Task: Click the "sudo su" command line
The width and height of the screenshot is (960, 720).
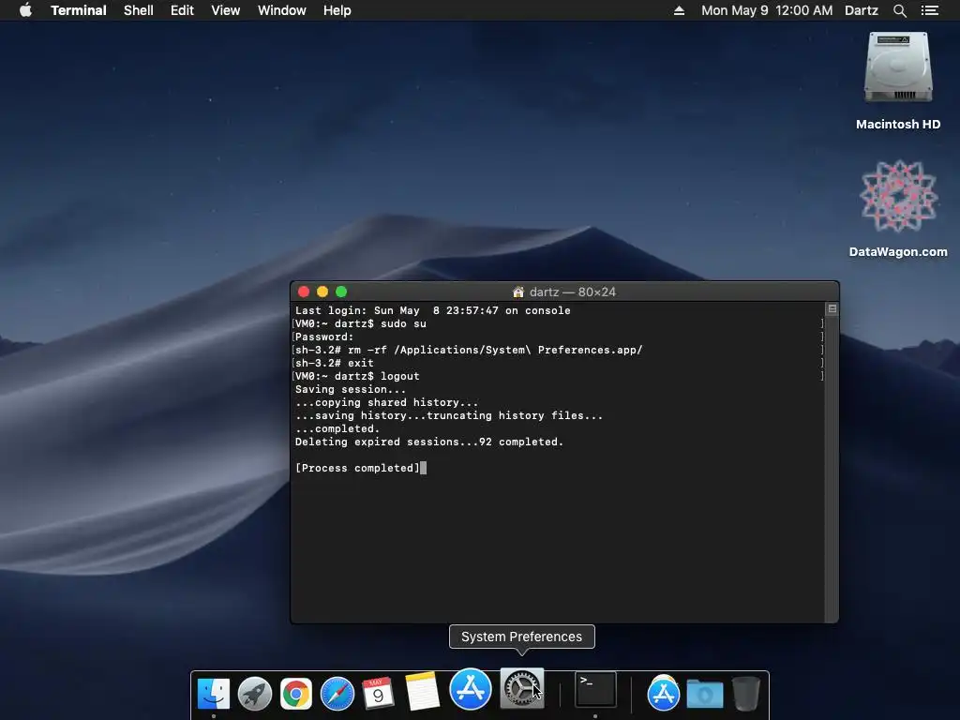Action: pos(361,323)
